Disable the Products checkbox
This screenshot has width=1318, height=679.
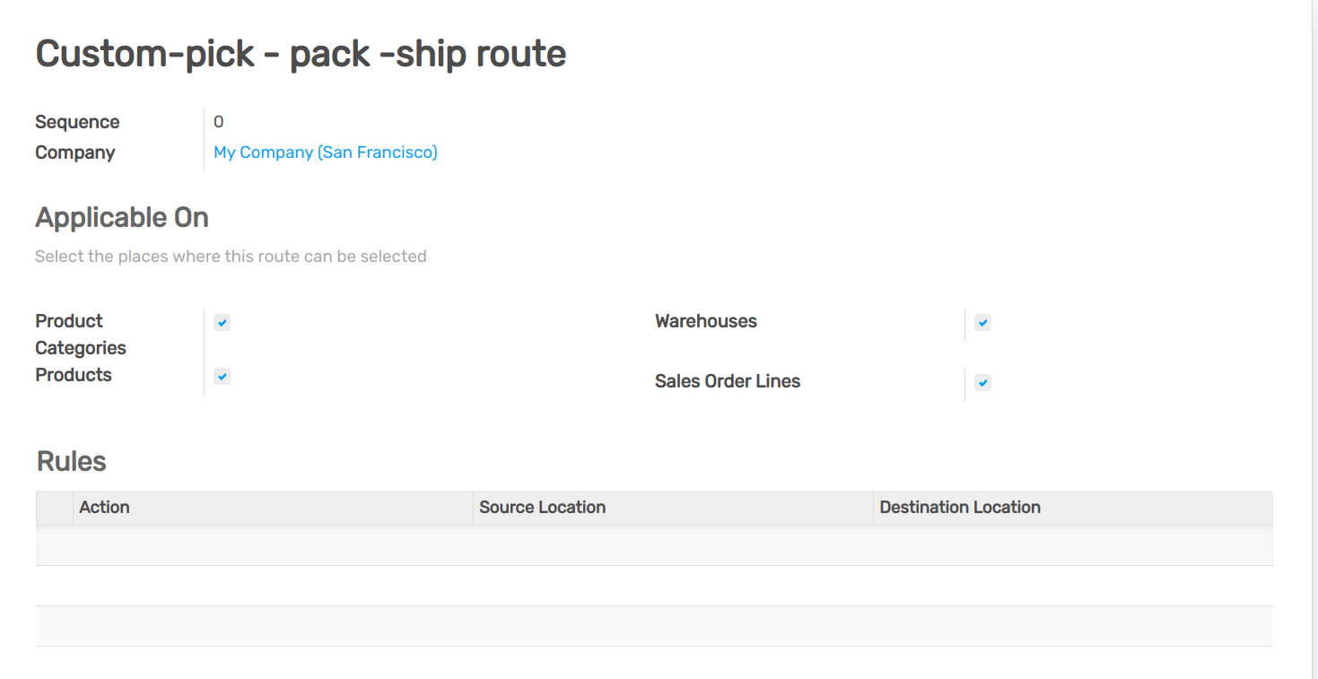pos(222,376)
